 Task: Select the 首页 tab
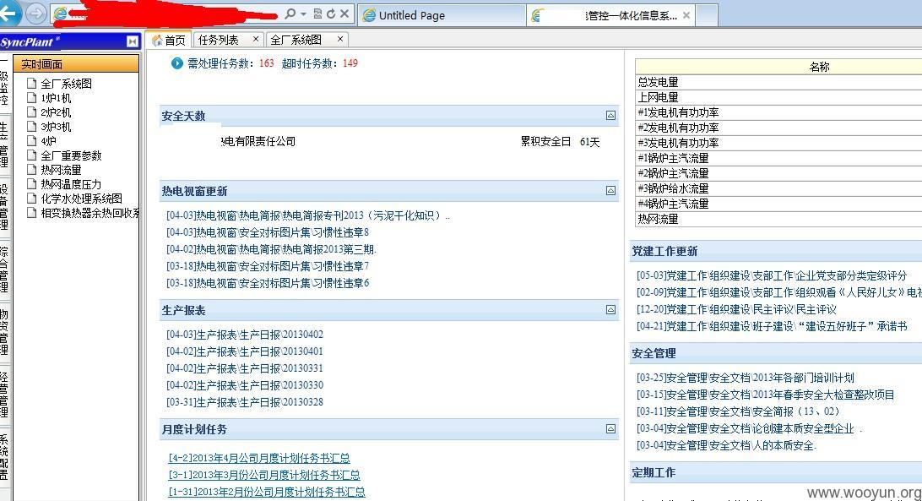169,40
